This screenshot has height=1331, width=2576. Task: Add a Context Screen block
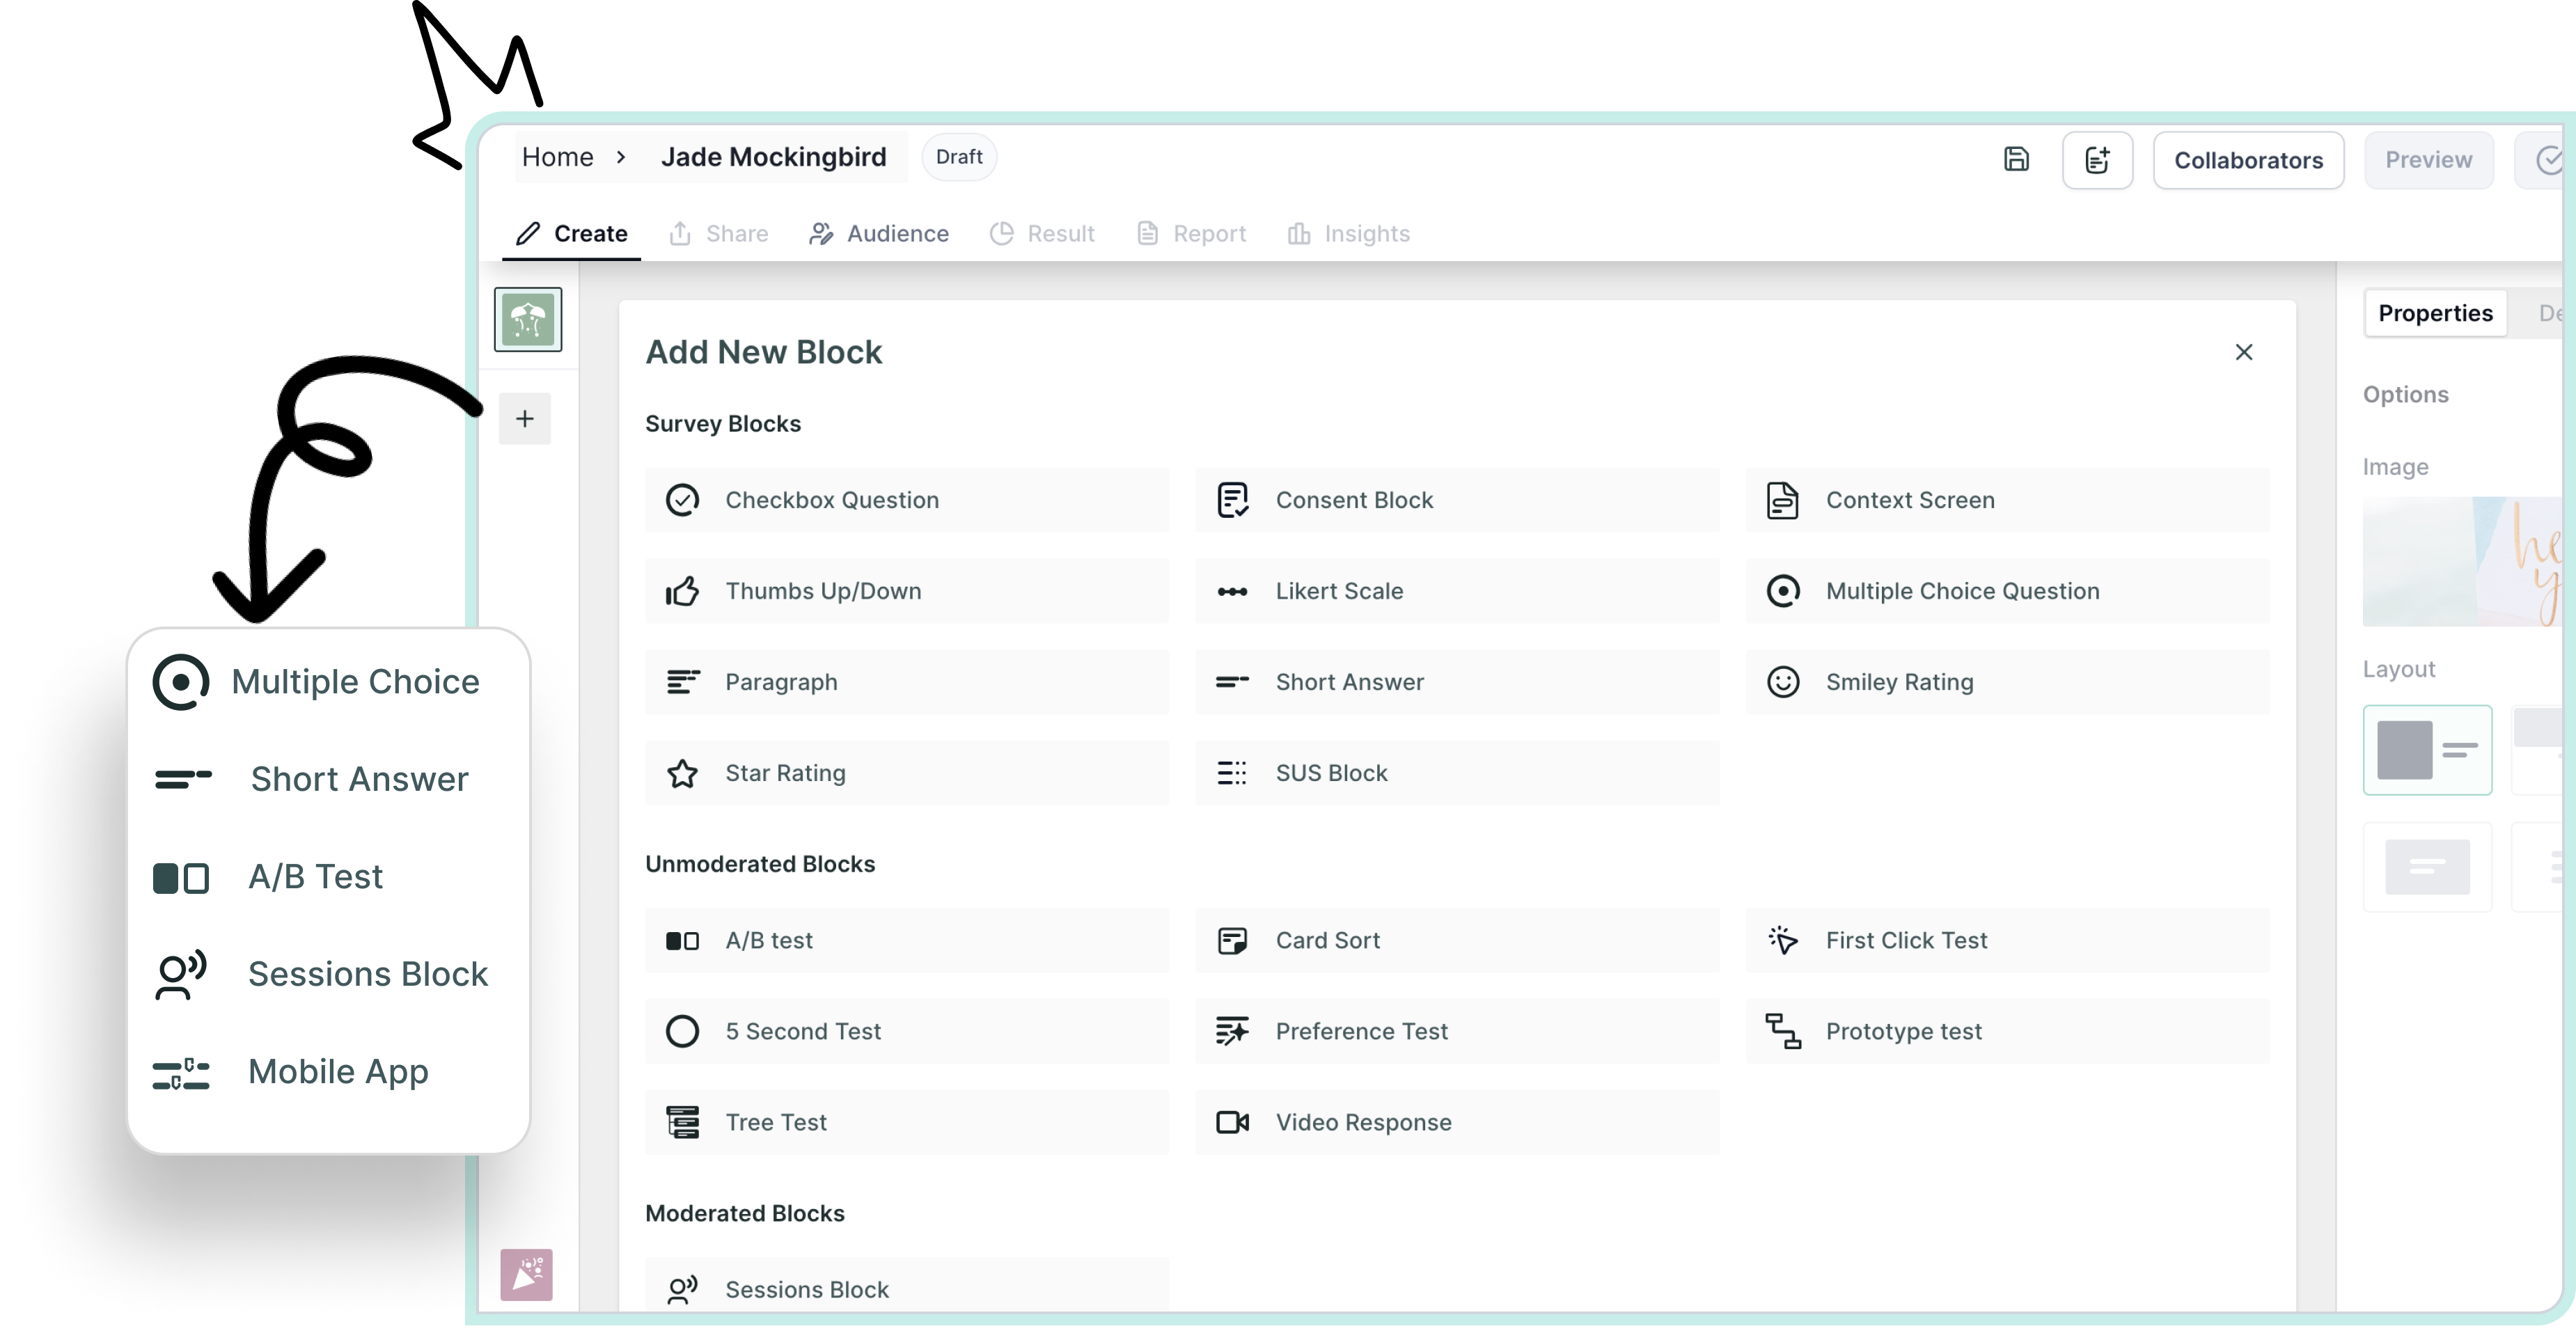[2007, 500]
